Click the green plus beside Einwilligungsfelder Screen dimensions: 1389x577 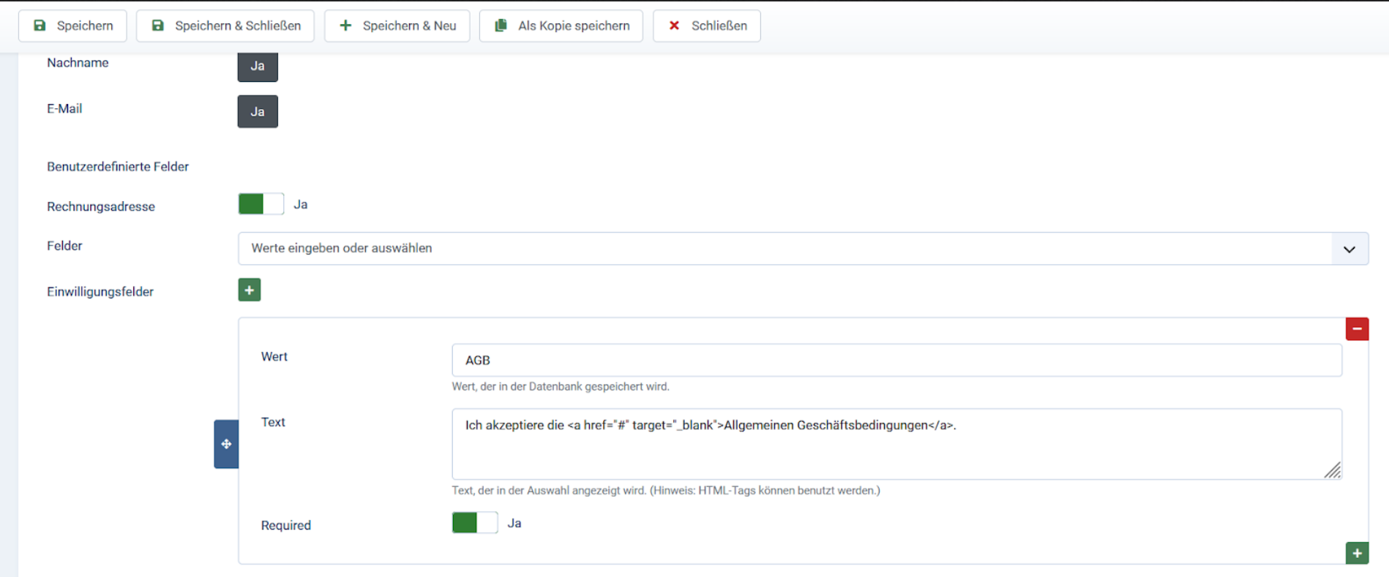[250, 290]
